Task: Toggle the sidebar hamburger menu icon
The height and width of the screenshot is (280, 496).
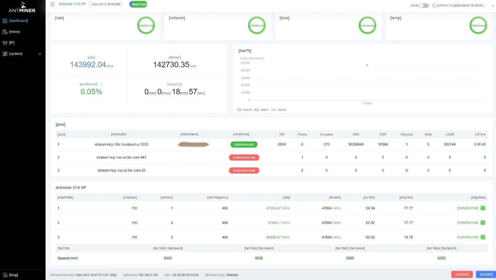Action: coord(52,4)
